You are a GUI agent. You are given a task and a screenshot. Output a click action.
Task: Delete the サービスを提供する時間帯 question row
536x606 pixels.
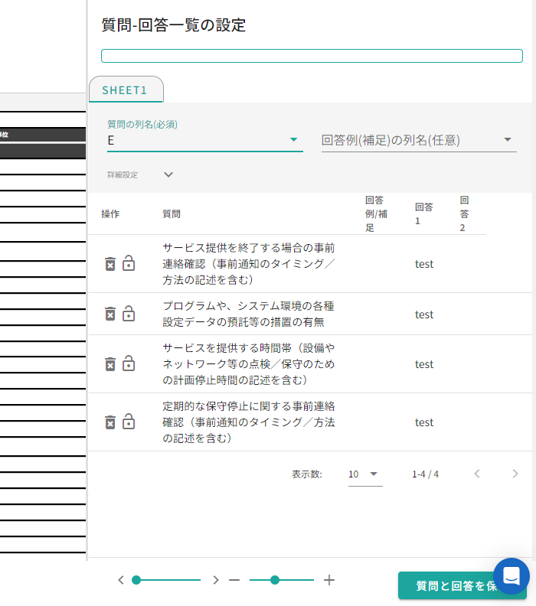tap(110, 363)
